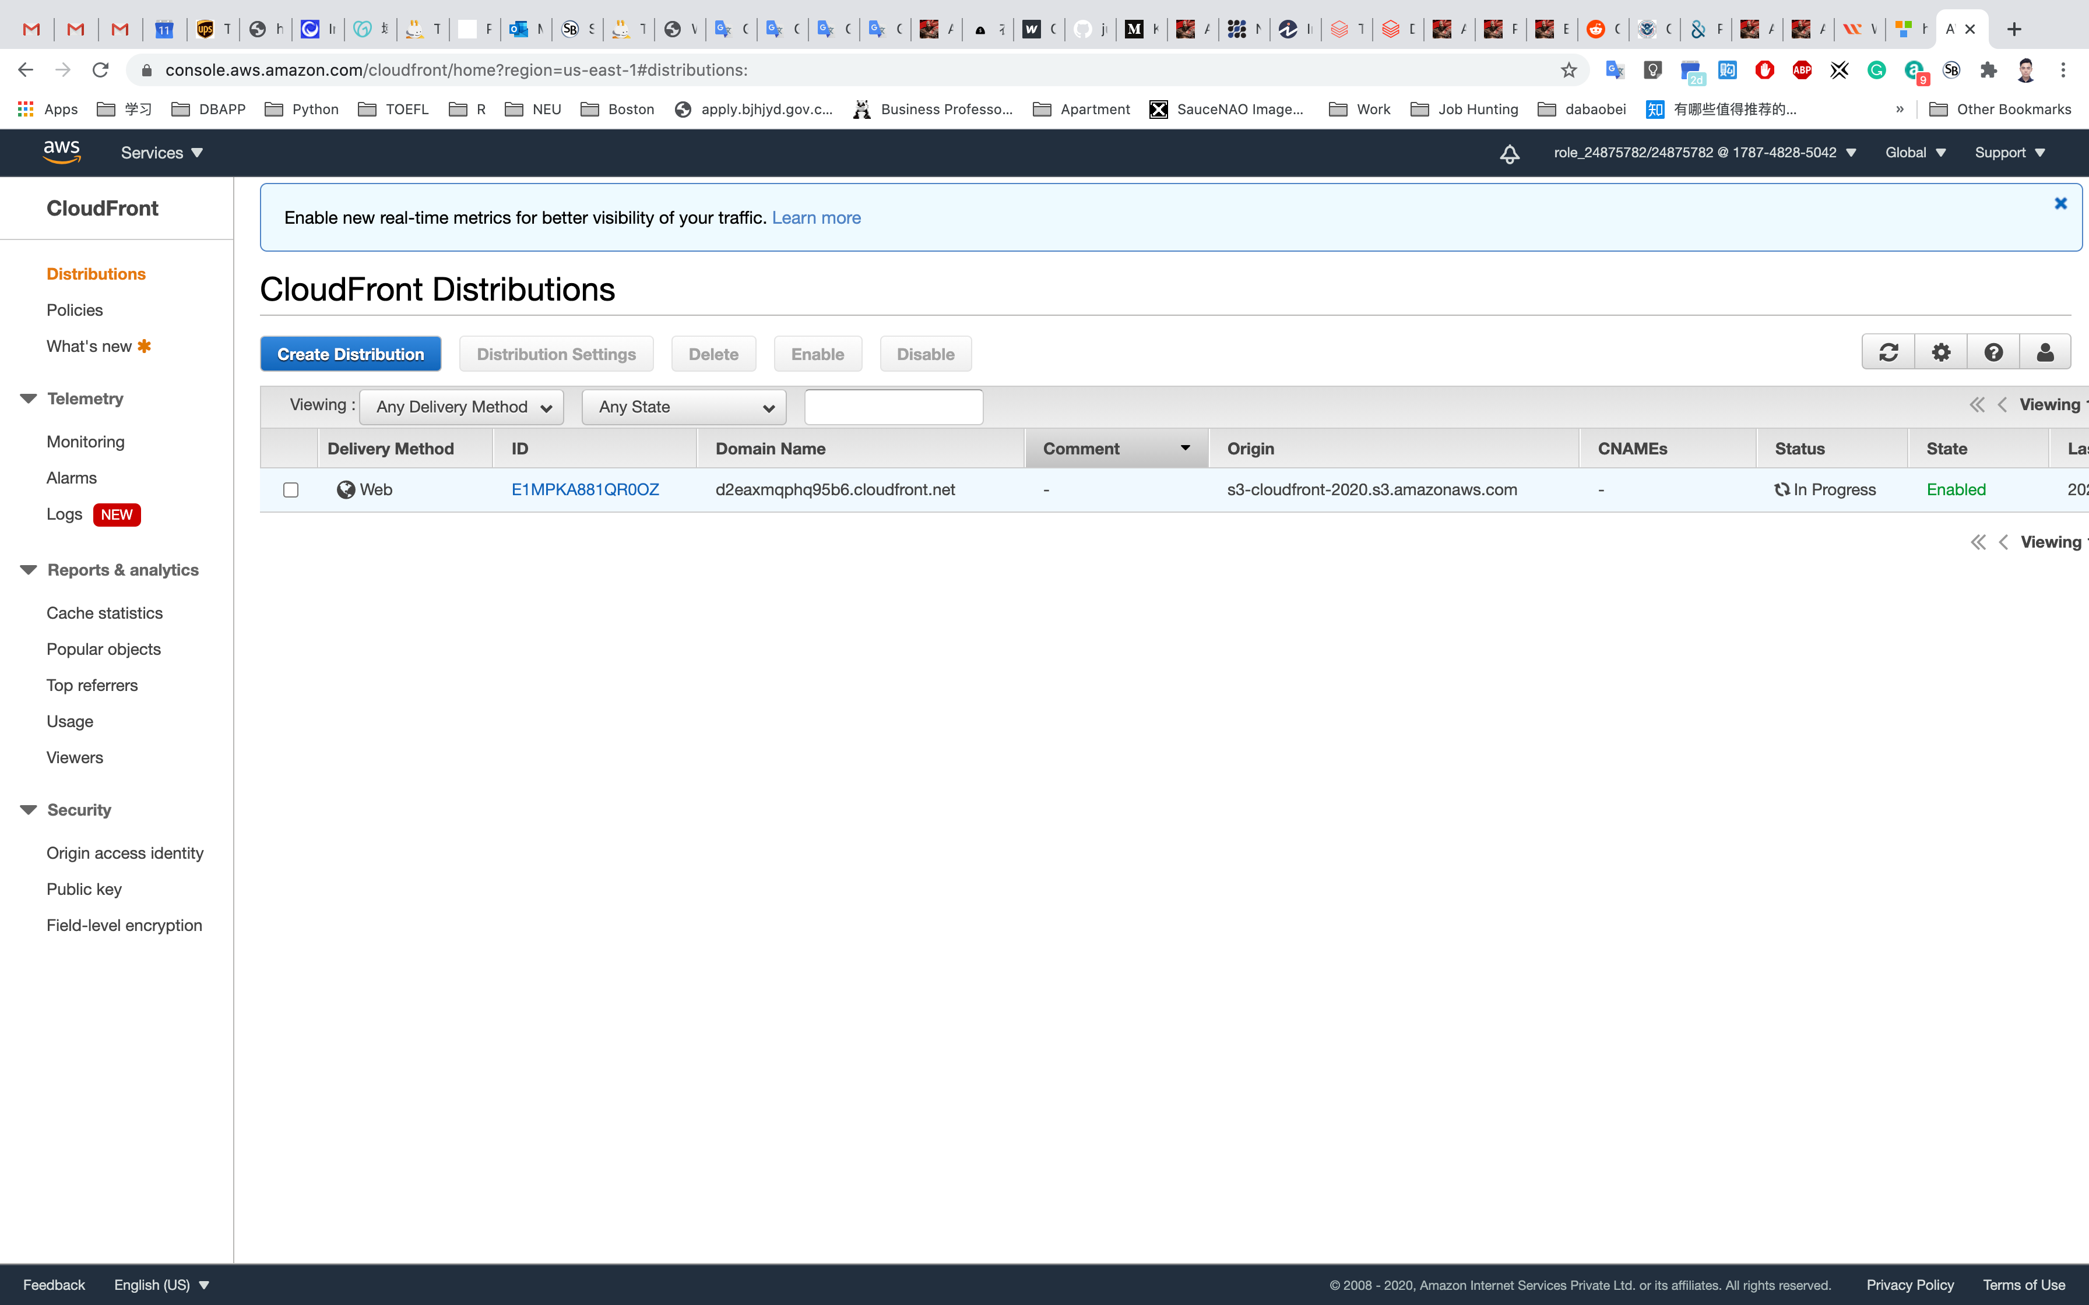Screen dimensions: 2089x1305
Task: Bookmark page with star icon
Action: [1568, 70]
